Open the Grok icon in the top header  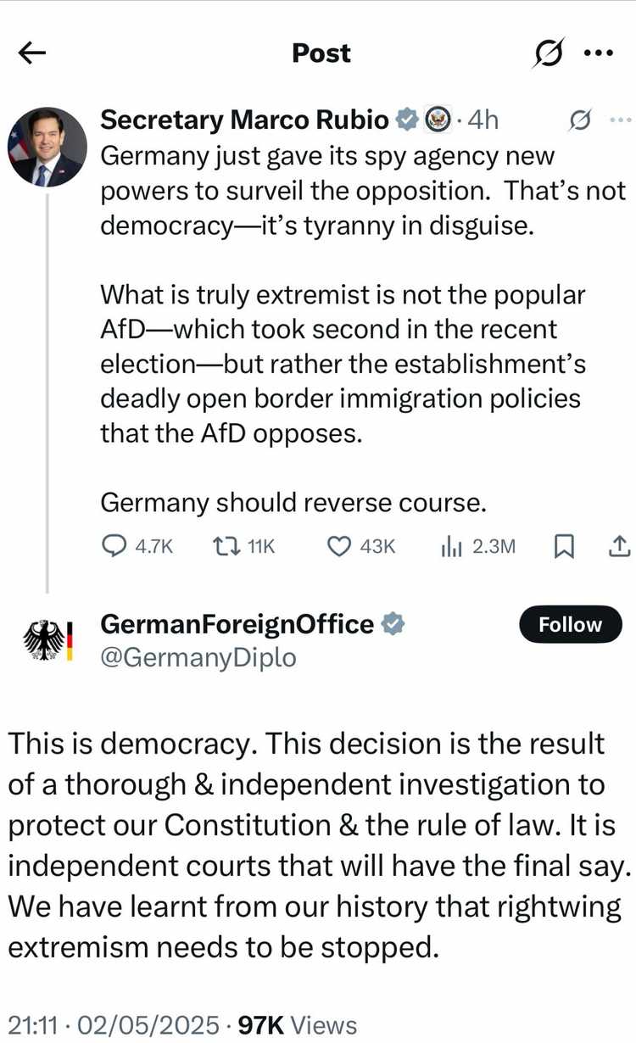[547, 53]
